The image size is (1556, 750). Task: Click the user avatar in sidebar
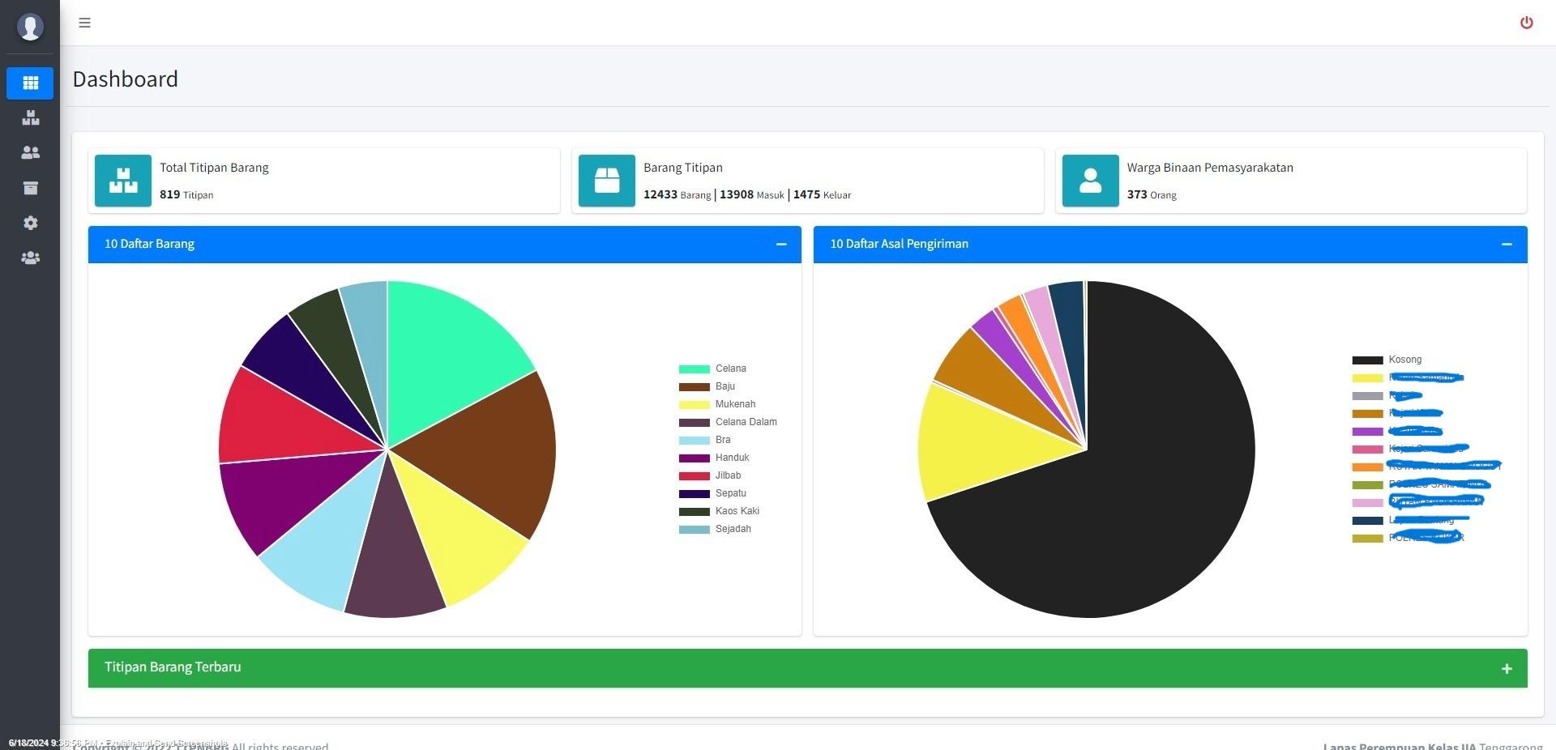(30, 27)
